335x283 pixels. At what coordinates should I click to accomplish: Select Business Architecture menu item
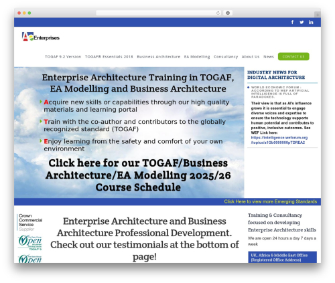pyautogui.click(x=159, y=57)
